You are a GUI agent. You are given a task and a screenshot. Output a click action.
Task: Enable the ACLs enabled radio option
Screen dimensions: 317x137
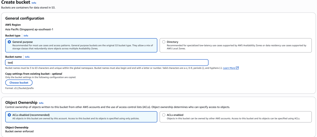(164, 115)
